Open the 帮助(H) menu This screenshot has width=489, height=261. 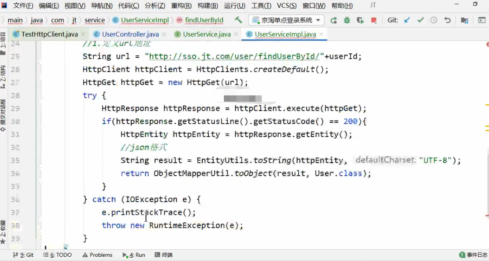click(x=342, y=5)
